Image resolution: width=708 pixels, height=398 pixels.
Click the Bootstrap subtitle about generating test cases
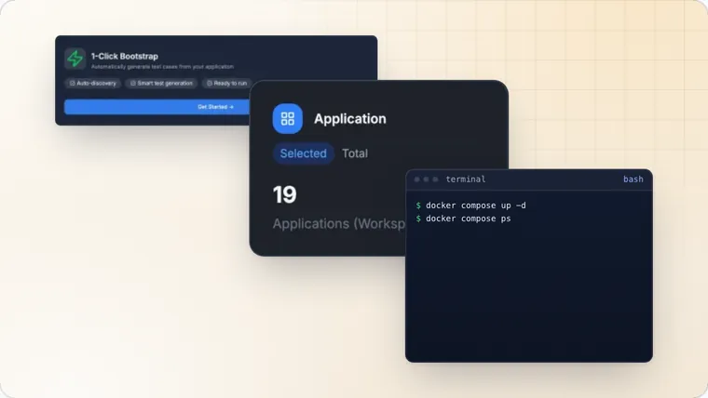click(x=162, y=67)
